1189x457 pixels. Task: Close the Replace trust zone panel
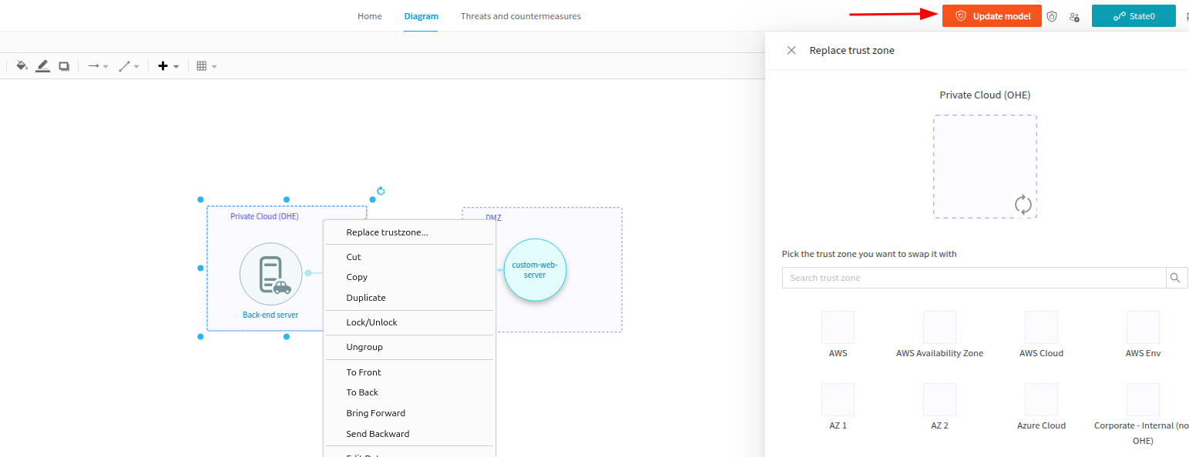pyautogui.click(x=791, y=50)
